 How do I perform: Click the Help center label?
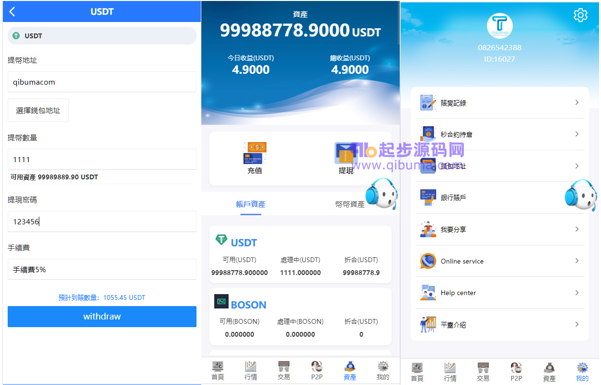[458, 293]
